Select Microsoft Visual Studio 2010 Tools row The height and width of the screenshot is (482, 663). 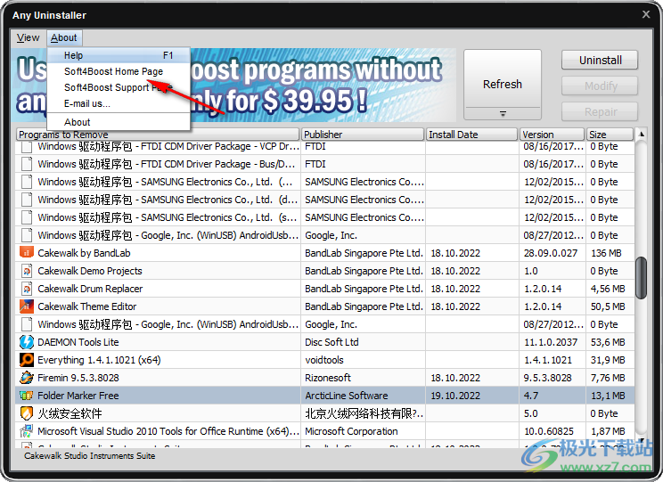(x=324, y=431)
